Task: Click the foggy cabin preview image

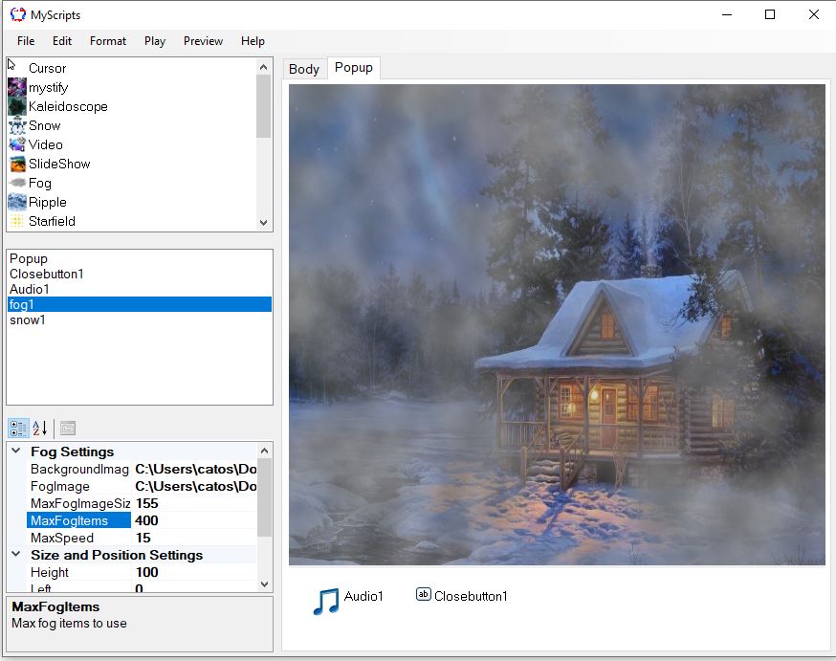Action: click(x=557, y=324)
